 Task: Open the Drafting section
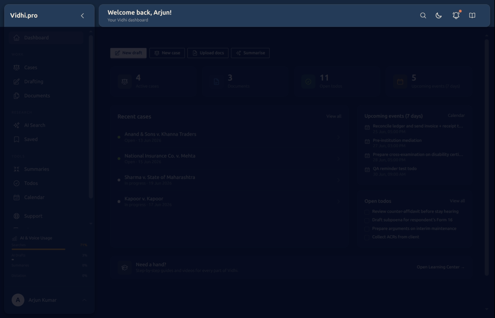click(x=46, y=82)
